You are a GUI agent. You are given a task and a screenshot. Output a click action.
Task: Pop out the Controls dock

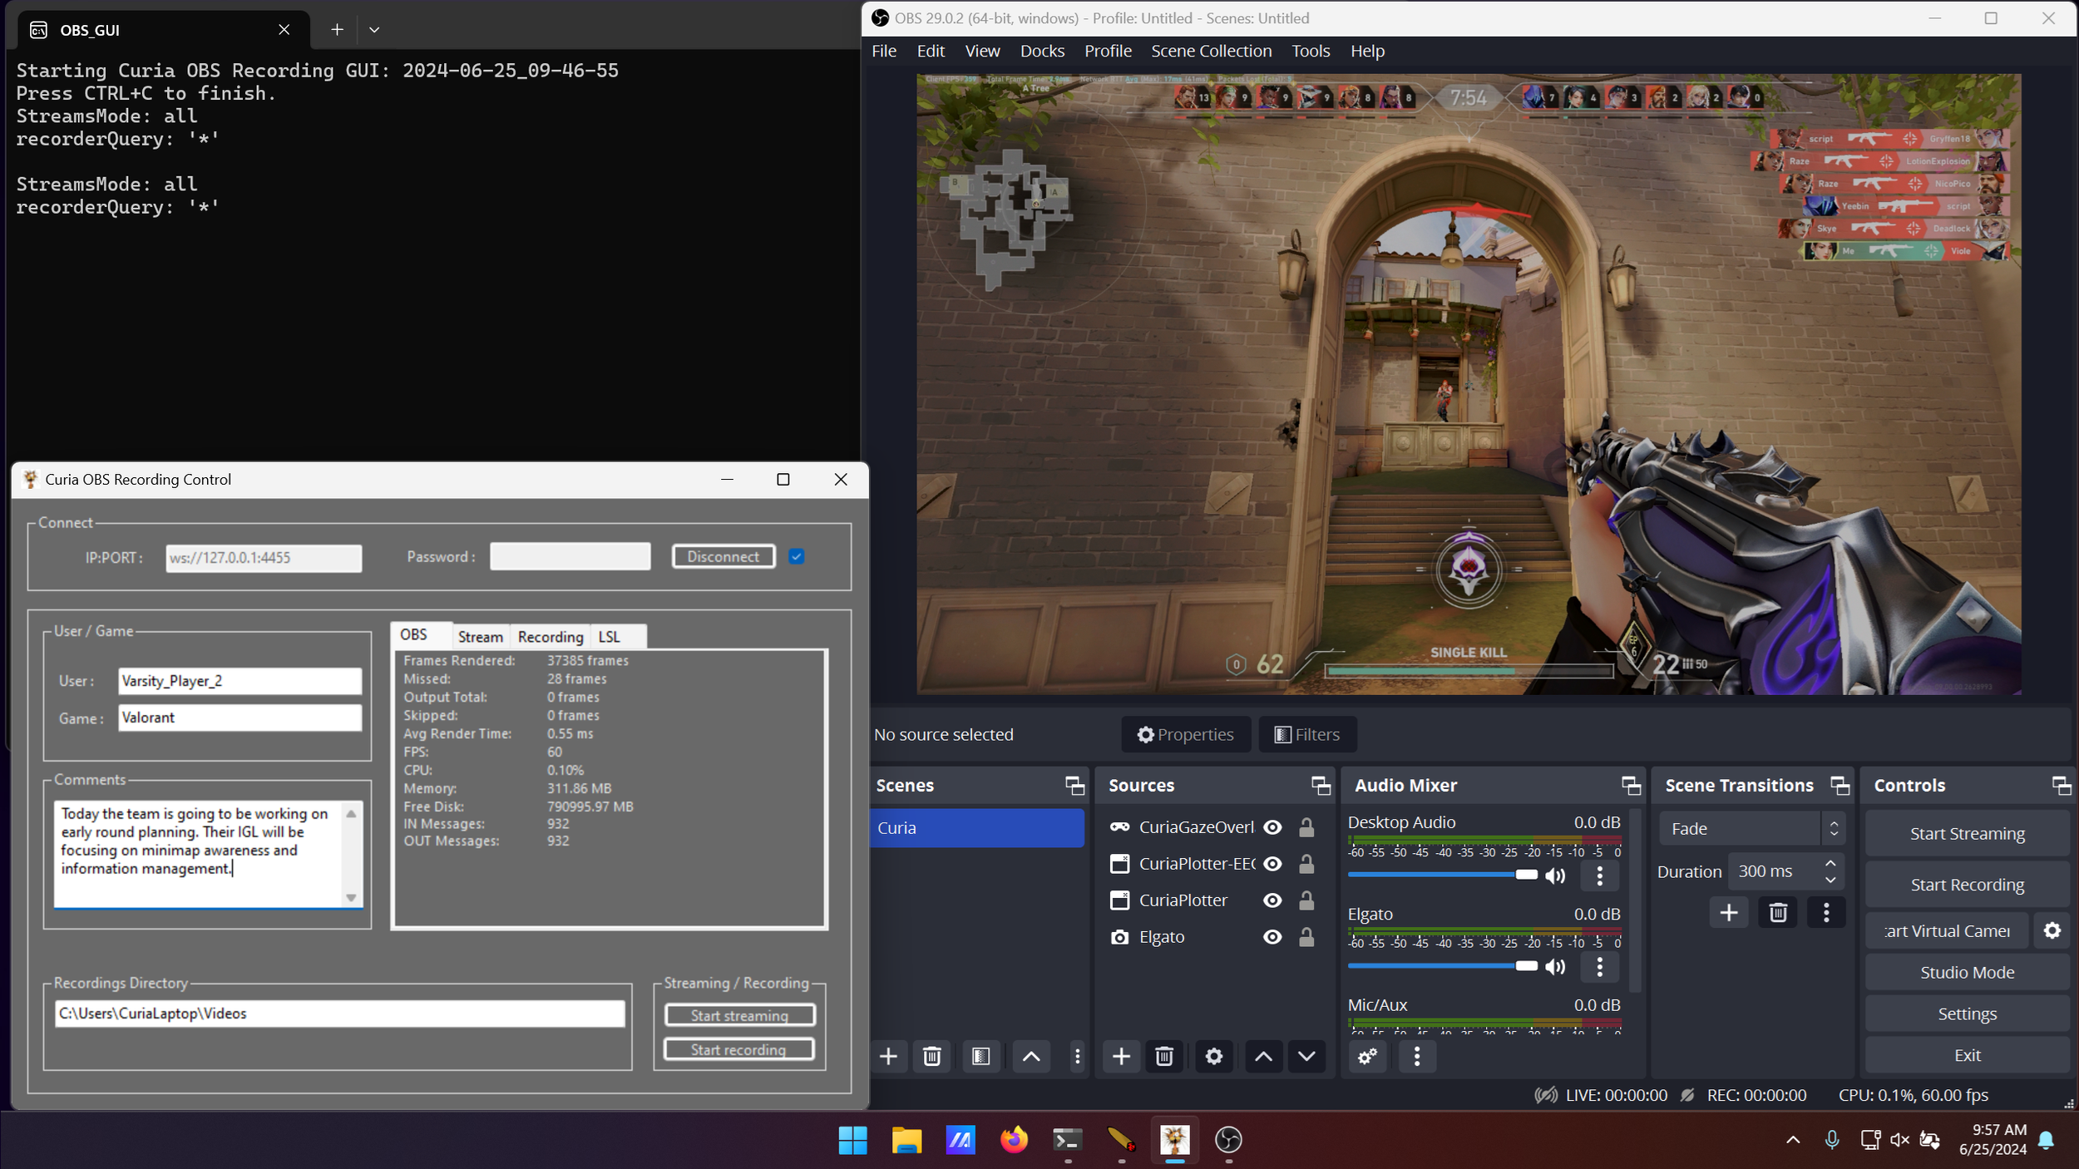2062,785
